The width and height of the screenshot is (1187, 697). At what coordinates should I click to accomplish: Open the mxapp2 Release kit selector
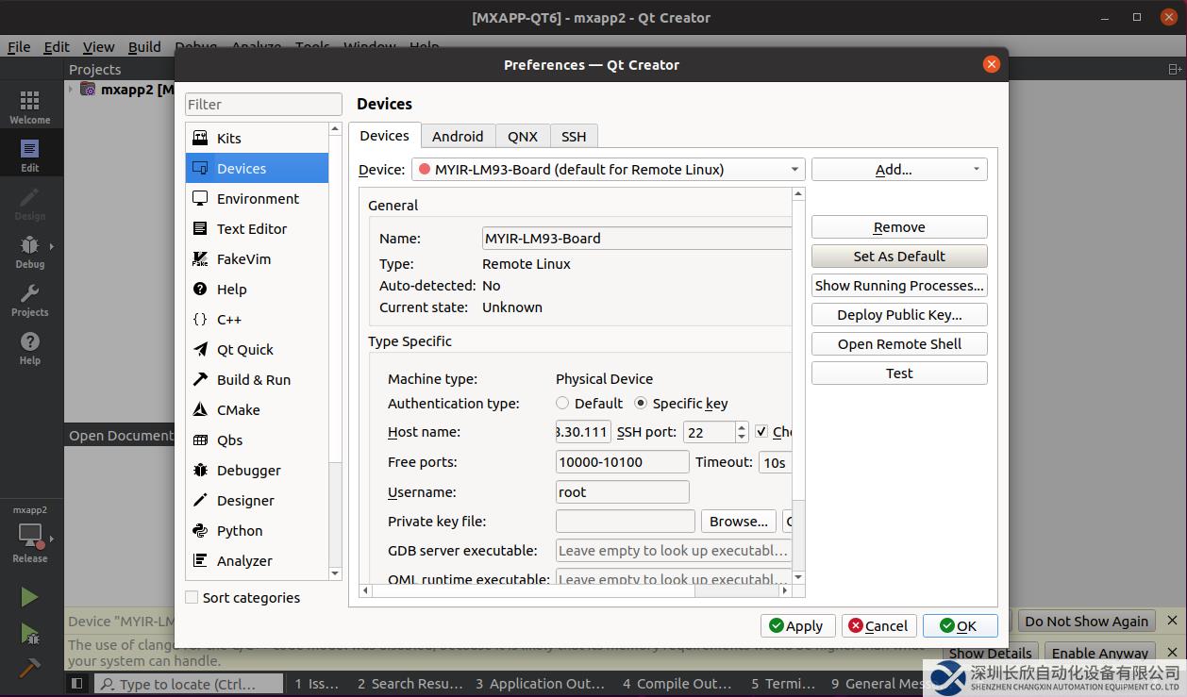click(x=30, y=536)
